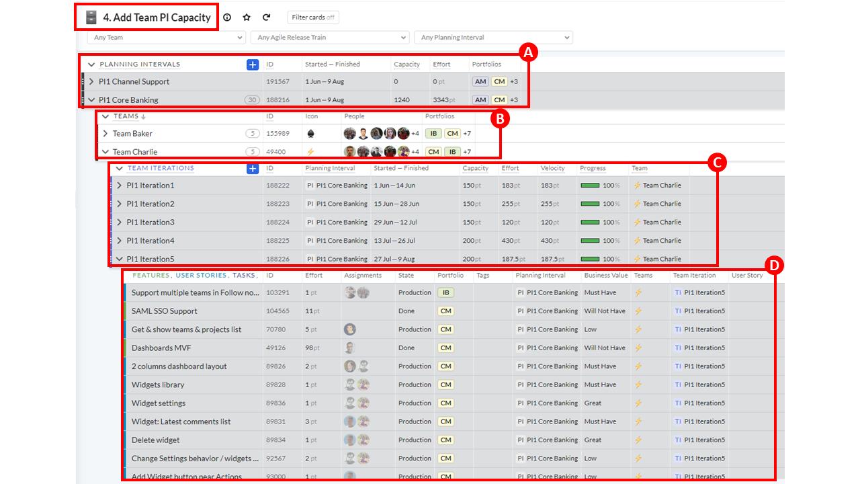The image size is (860, 484).
Task: Click the 30 count badge on PI1 Core Banking
Action: point(253,99)
